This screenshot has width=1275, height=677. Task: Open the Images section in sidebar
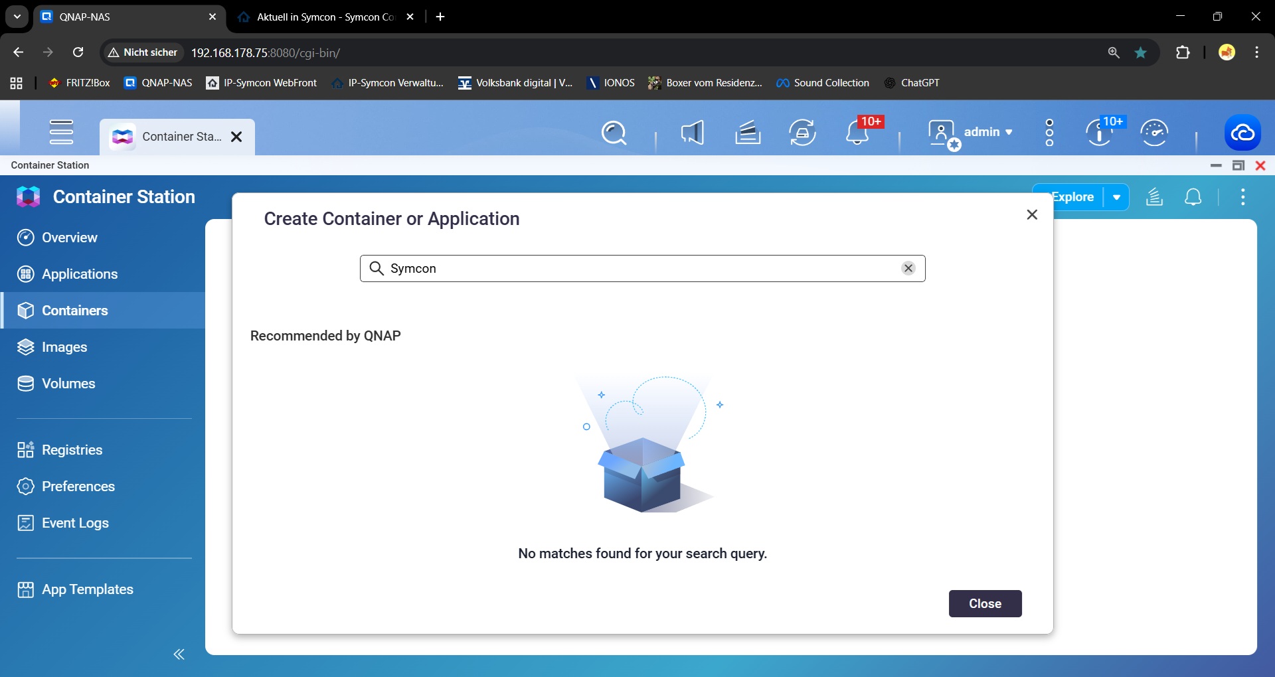(64, 347)
